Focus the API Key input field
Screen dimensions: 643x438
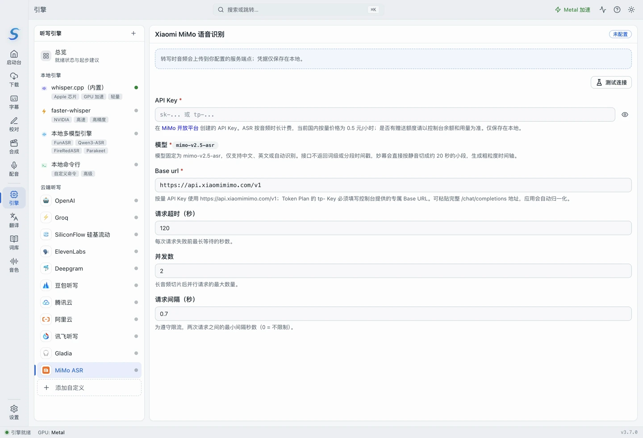[x=385, y=115]
